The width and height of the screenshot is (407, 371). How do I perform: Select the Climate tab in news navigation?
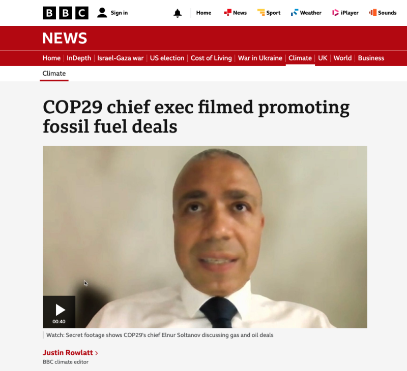(300, 58)
